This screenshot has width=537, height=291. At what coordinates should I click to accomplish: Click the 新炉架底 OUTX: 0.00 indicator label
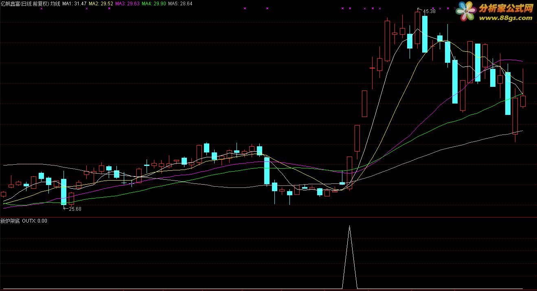tap(24, 221)
